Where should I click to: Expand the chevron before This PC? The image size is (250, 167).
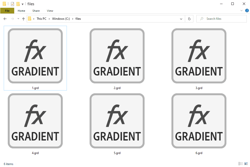pos(34,19)
